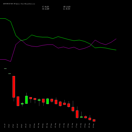Select the green candle above 06 Aug
The height and width of the screenshot is (132, 132).
click(48, 101)
